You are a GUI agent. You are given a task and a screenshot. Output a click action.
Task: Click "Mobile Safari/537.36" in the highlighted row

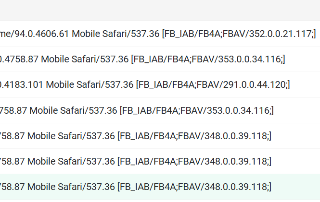(71, 187)
